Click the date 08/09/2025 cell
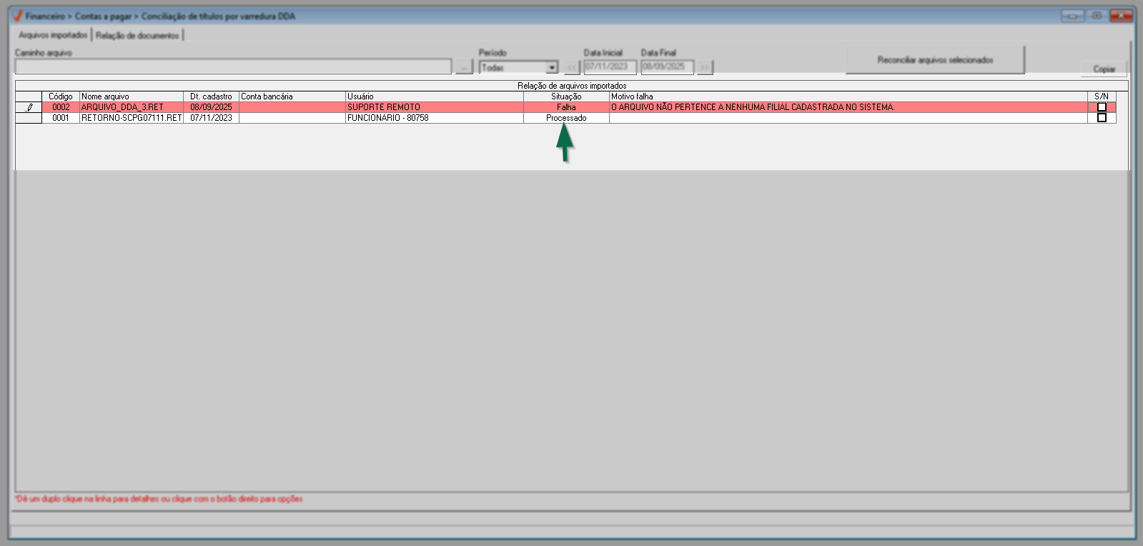The height and width of the screenshot is (546, 1143). 211,107
